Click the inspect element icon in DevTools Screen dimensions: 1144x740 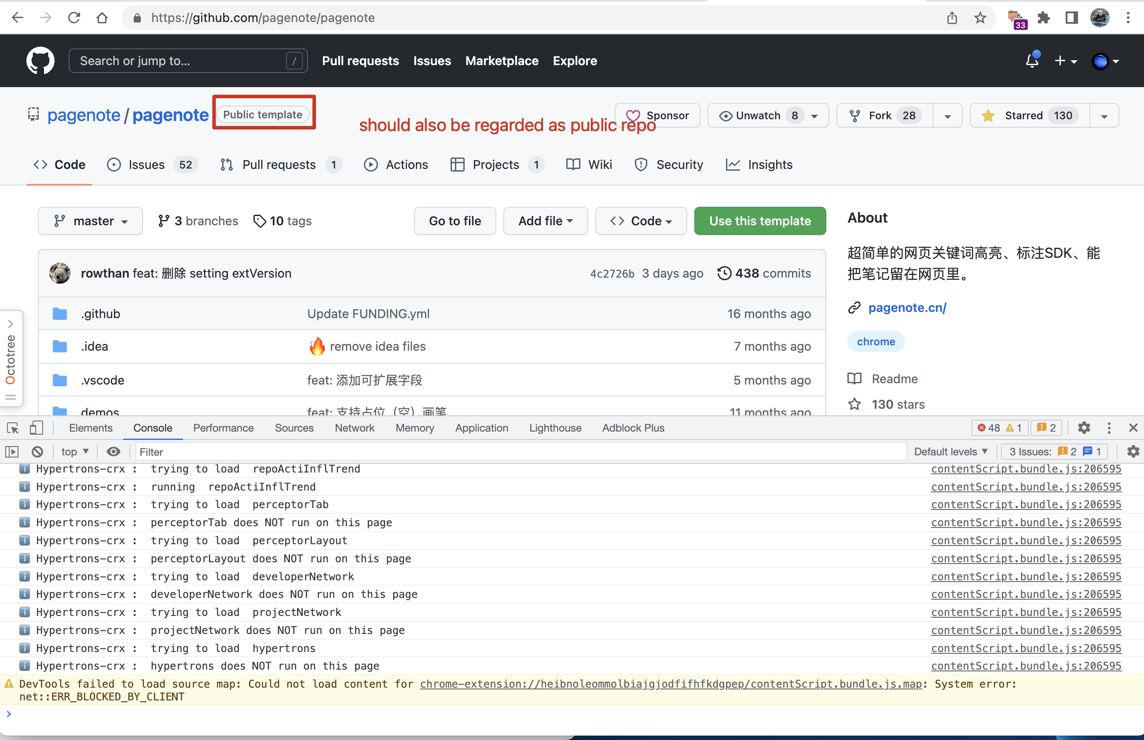point(12,428)
